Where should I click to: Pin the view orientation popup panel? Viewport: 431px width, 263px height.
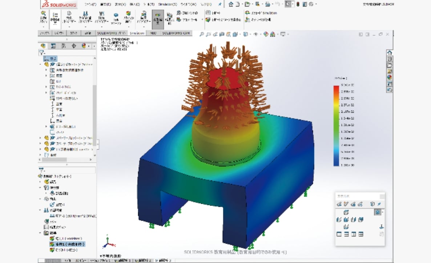379,204
